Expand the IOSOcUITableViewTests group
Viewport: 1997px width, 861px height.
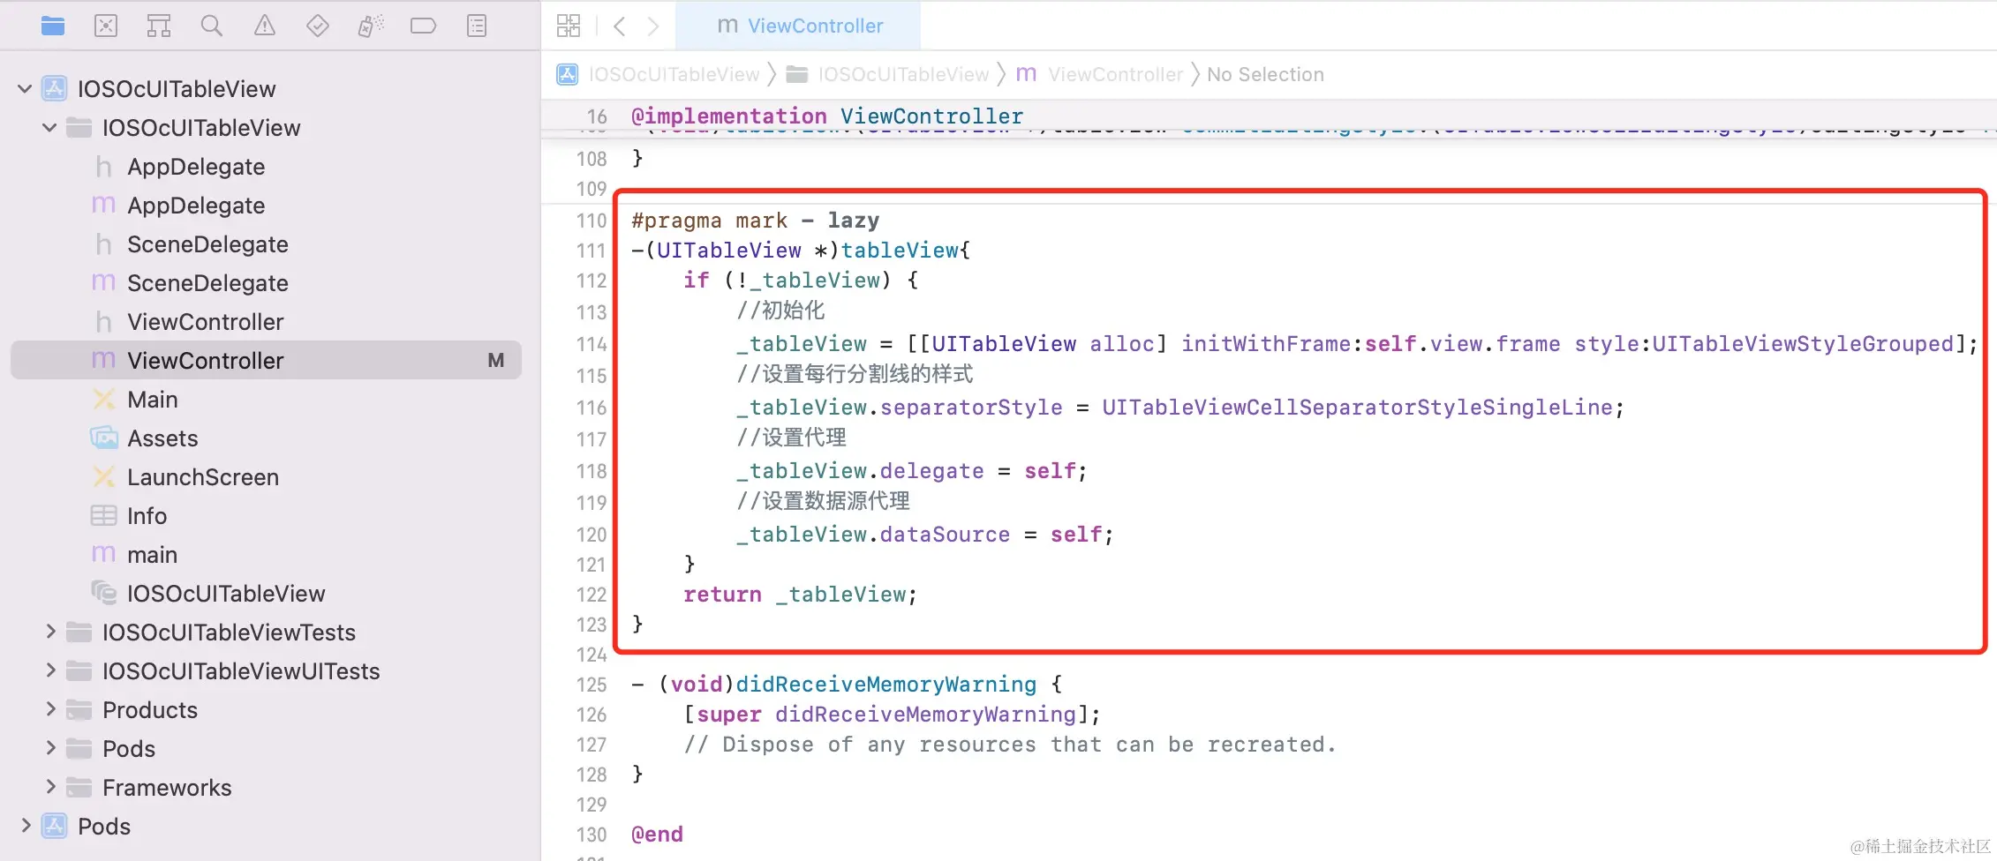click(50, 632)
